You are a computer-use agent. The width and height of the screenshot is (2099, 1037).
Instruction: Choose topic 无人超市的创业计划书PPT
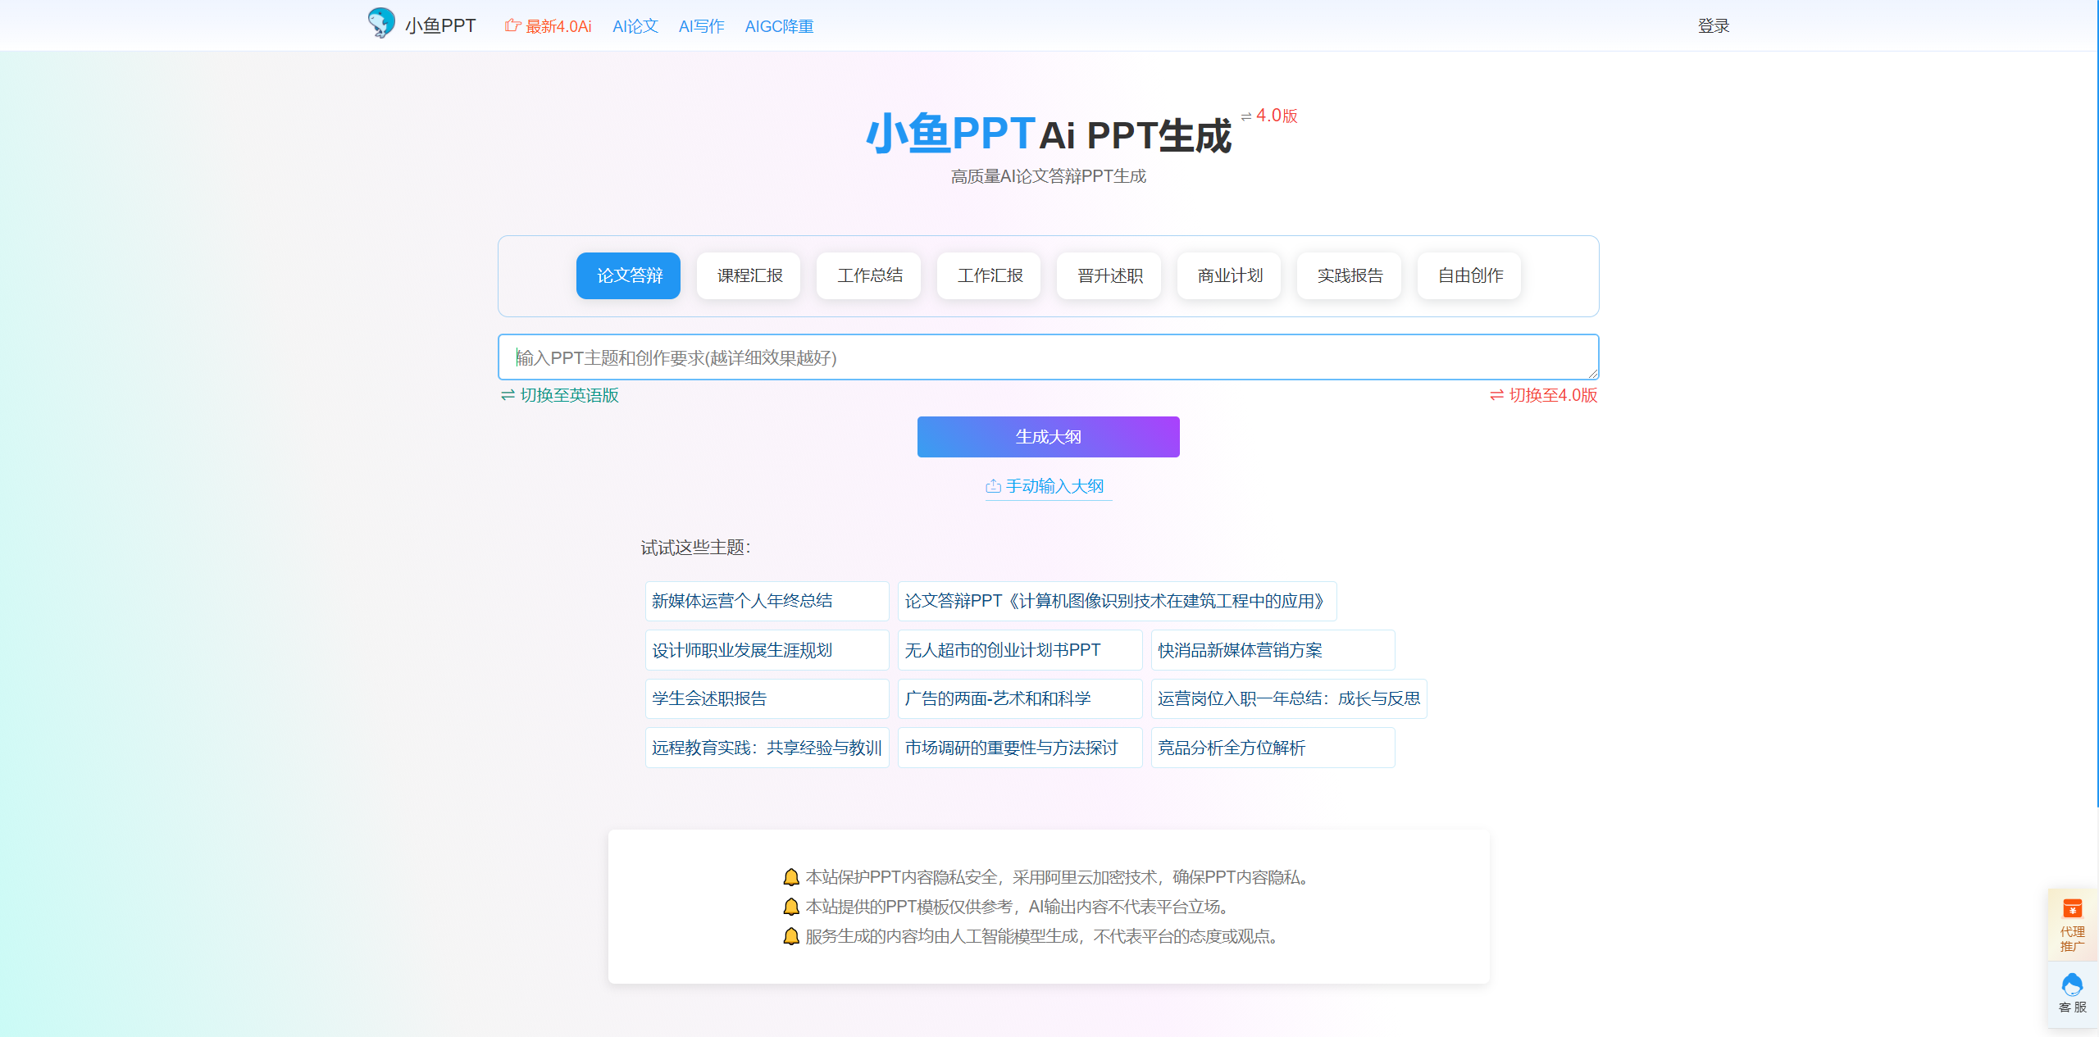point(1019,650)
